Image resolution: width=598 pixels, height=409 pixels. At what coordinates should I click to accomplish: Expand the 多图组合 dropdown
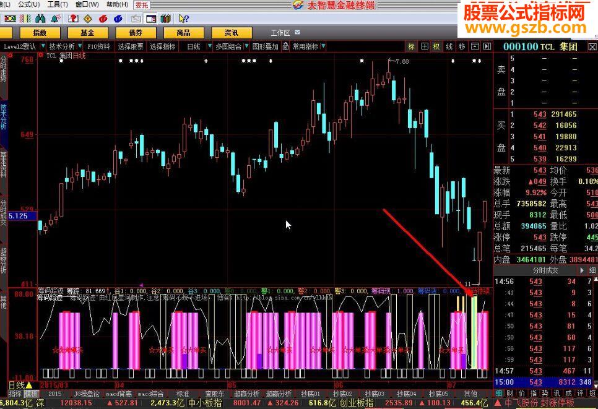(x=248, y=46)
